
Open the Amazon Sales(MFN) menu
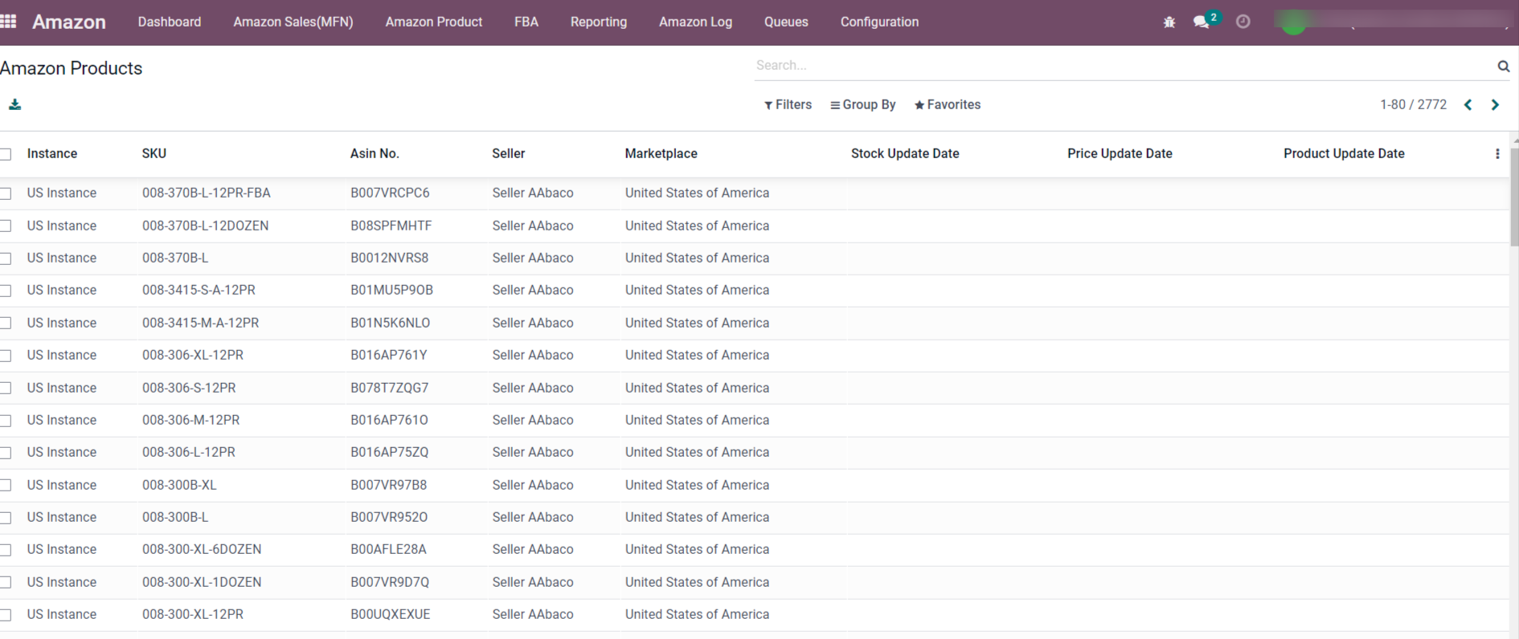[x=293, y=22]
